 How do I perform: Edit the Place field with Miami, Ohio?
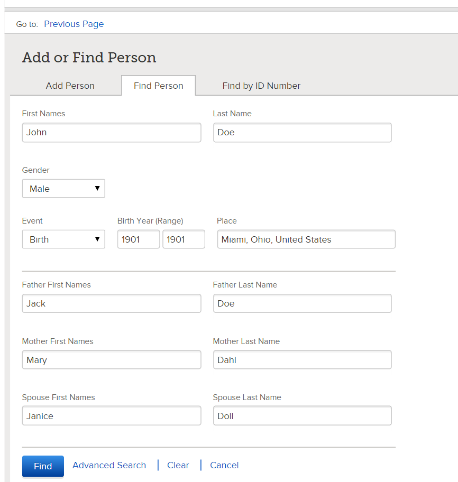click(x=306, y=239)
